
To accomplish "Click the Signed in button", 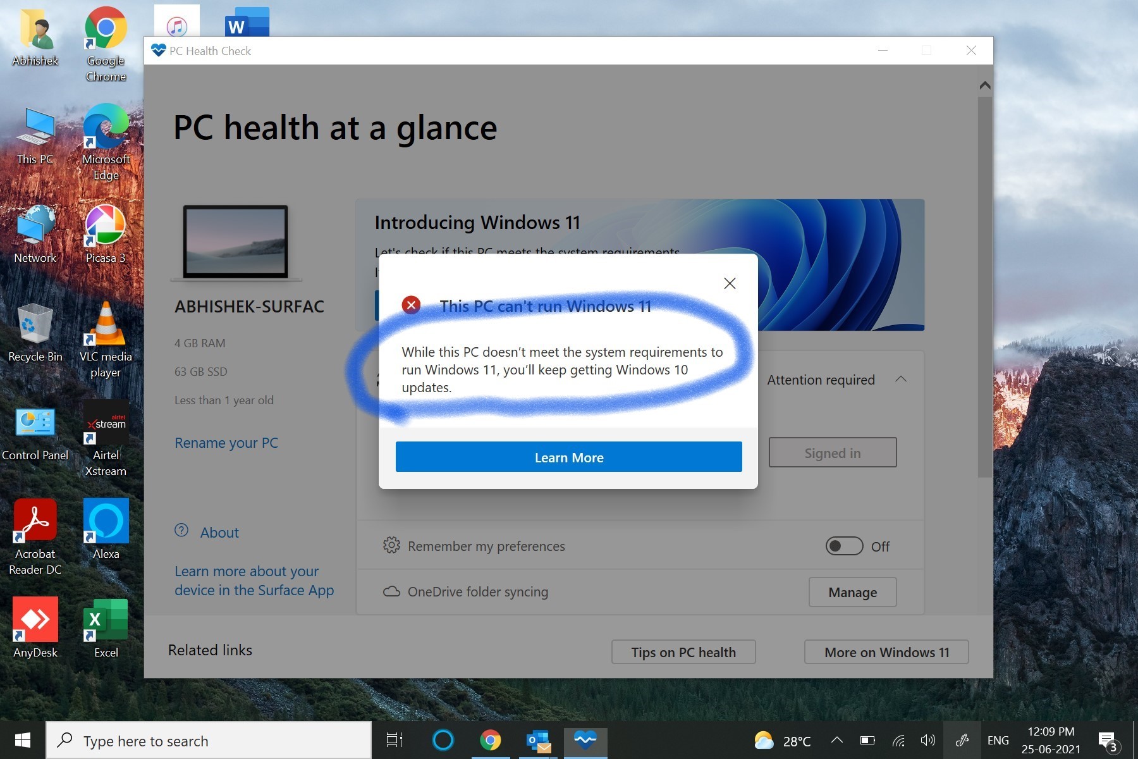I will [x=833, y=452].
